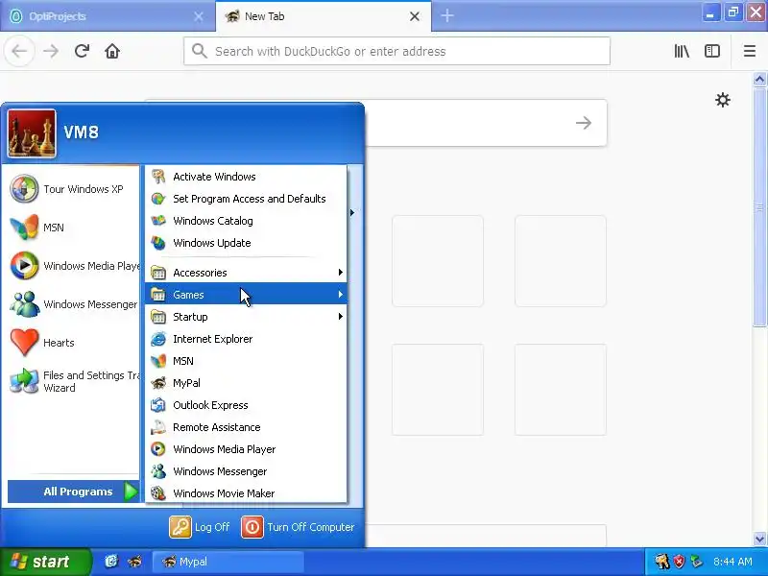Screen dimensions: 768x576
Task: Click the page scrollbar down arrow
Action: tap(759, 539)
